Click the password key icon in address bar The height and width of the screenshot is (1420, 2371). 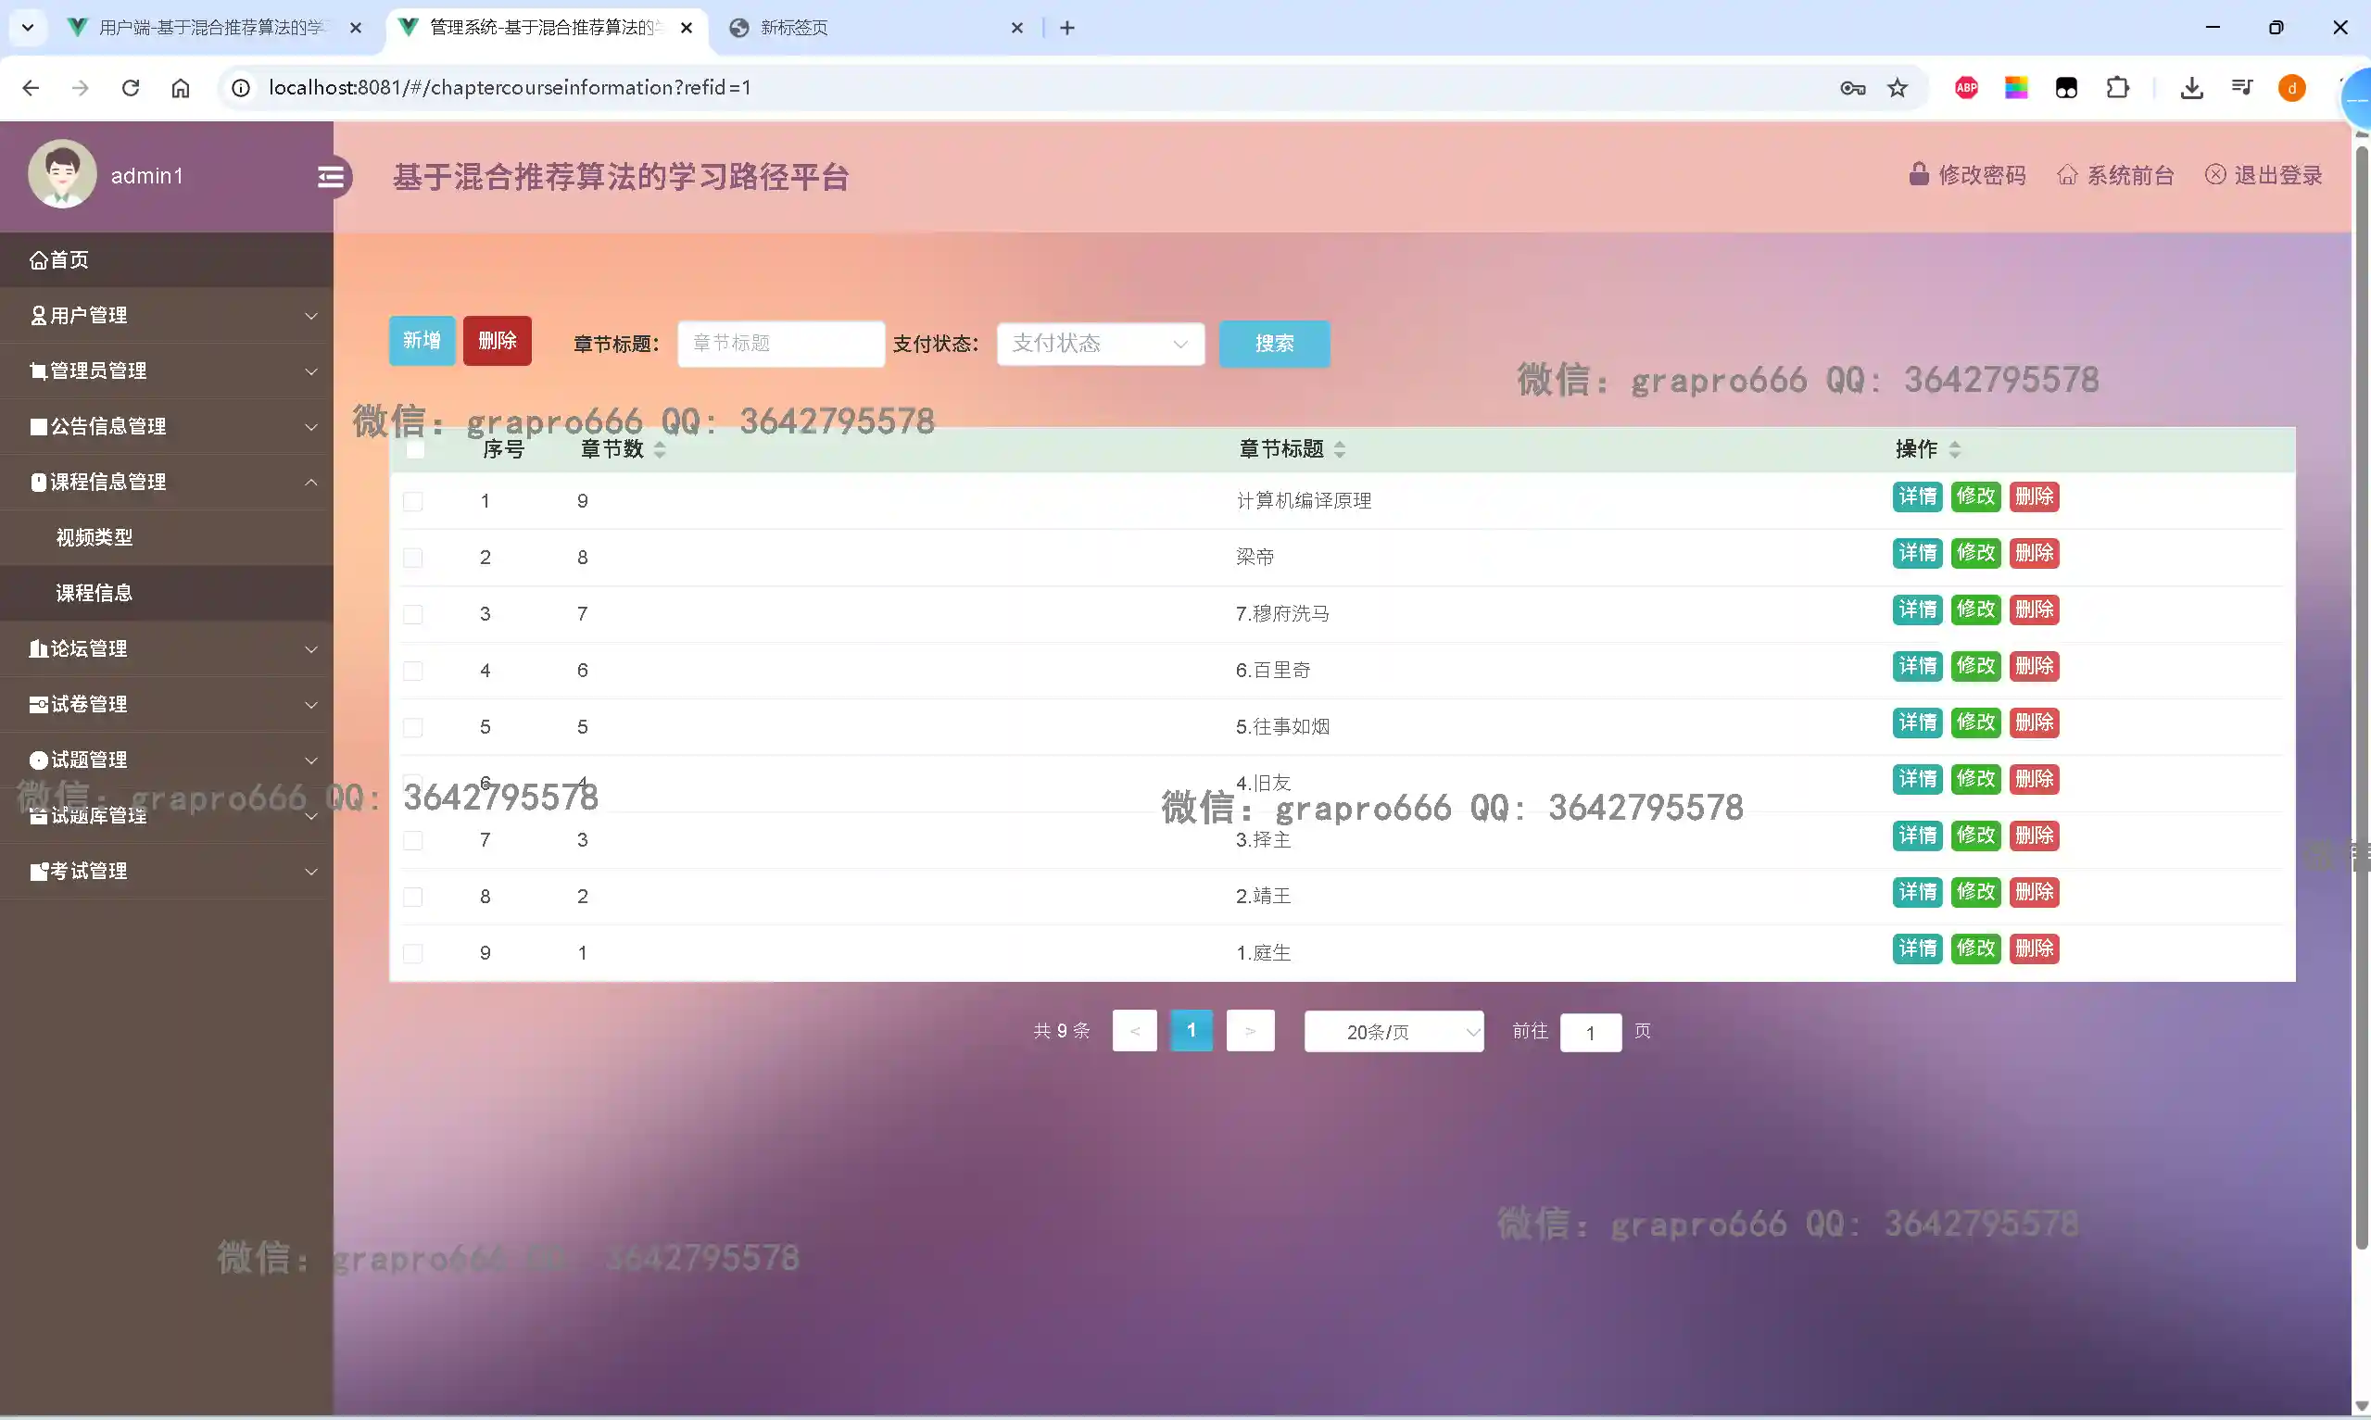pos(1852,88)
